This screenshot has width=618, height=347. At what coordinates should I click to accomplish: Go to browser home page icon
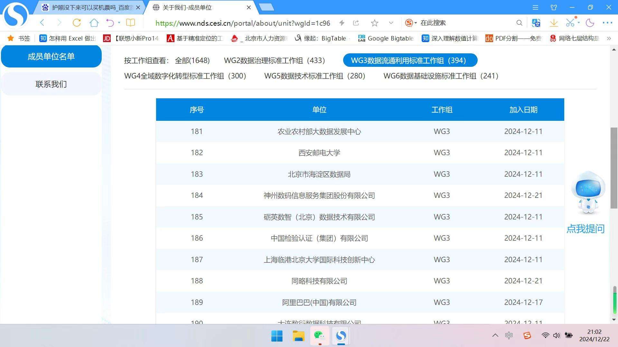(94, 23)
